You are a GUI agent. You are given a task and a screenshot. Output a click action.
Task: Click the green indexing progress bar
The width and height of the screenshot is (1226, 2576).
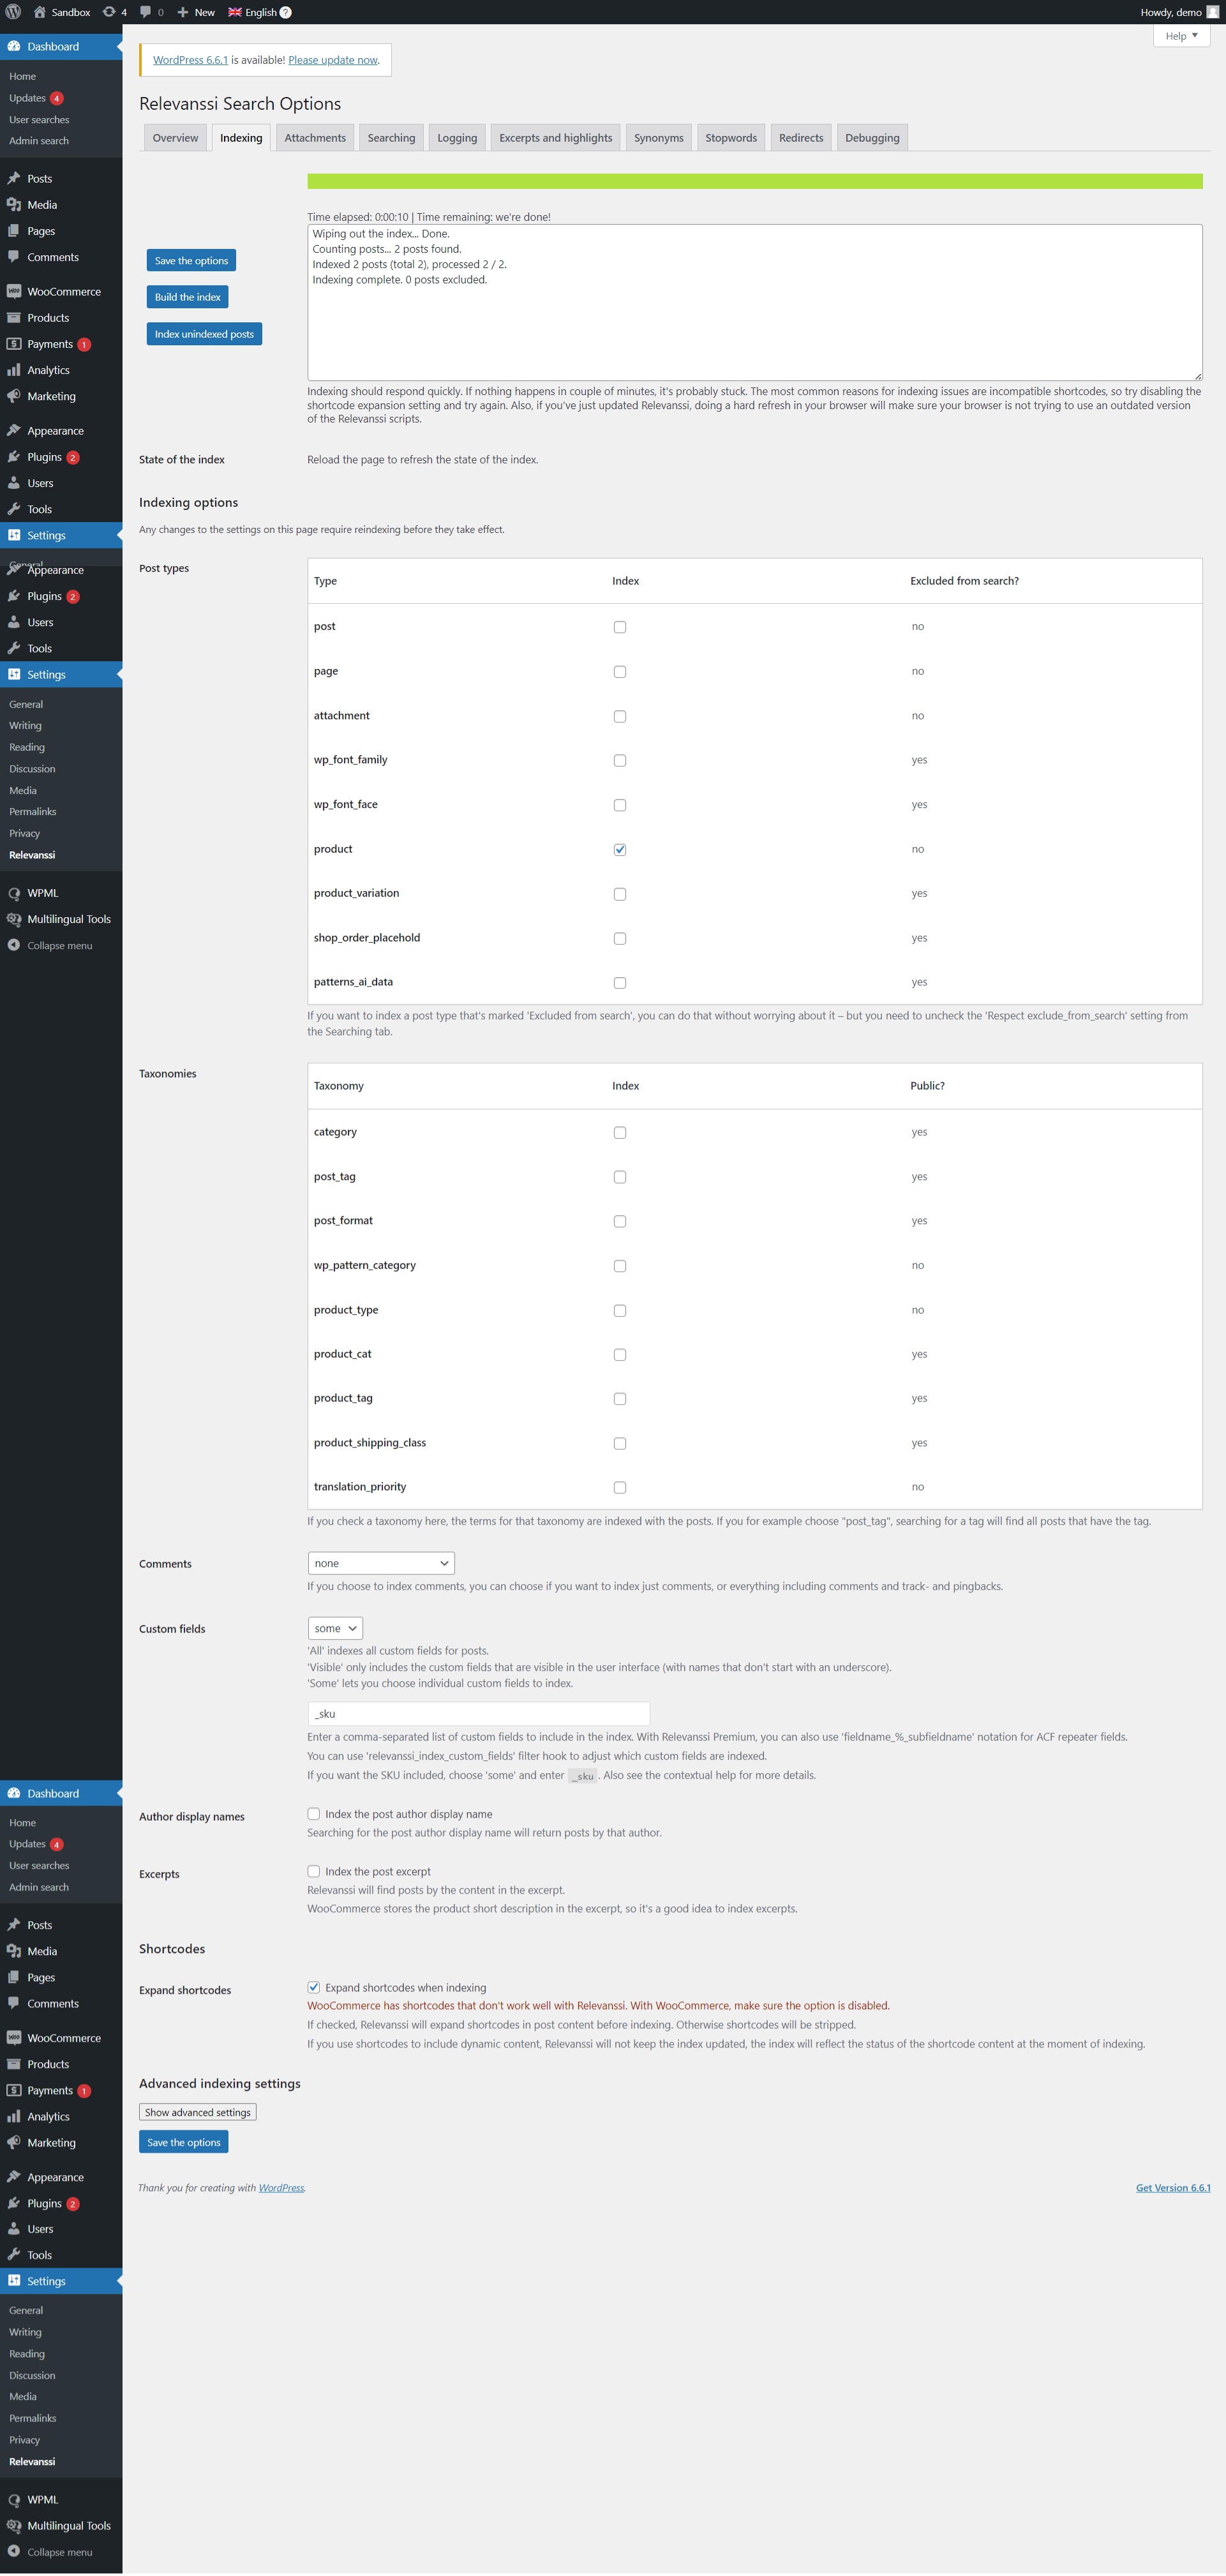(754, 181)
